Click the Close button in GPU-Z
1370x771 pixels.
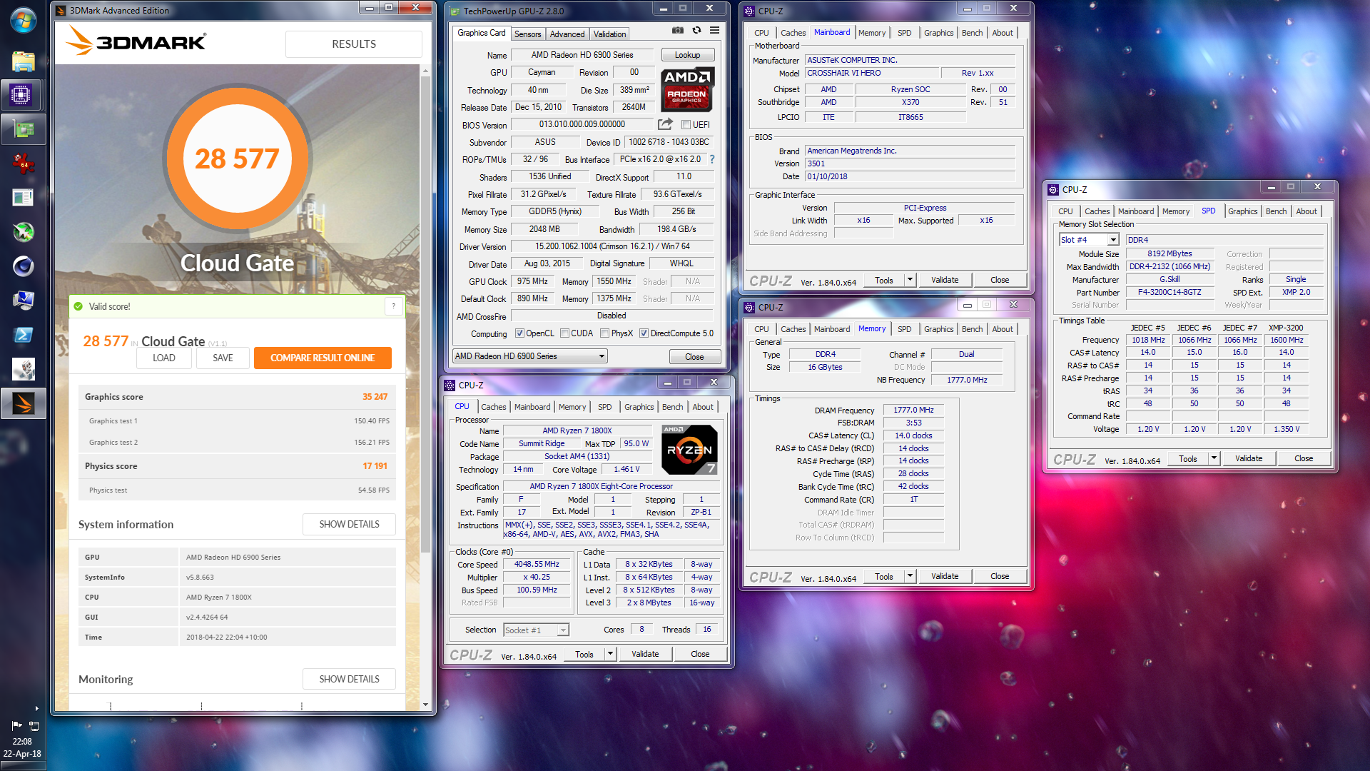click(694, 357)
